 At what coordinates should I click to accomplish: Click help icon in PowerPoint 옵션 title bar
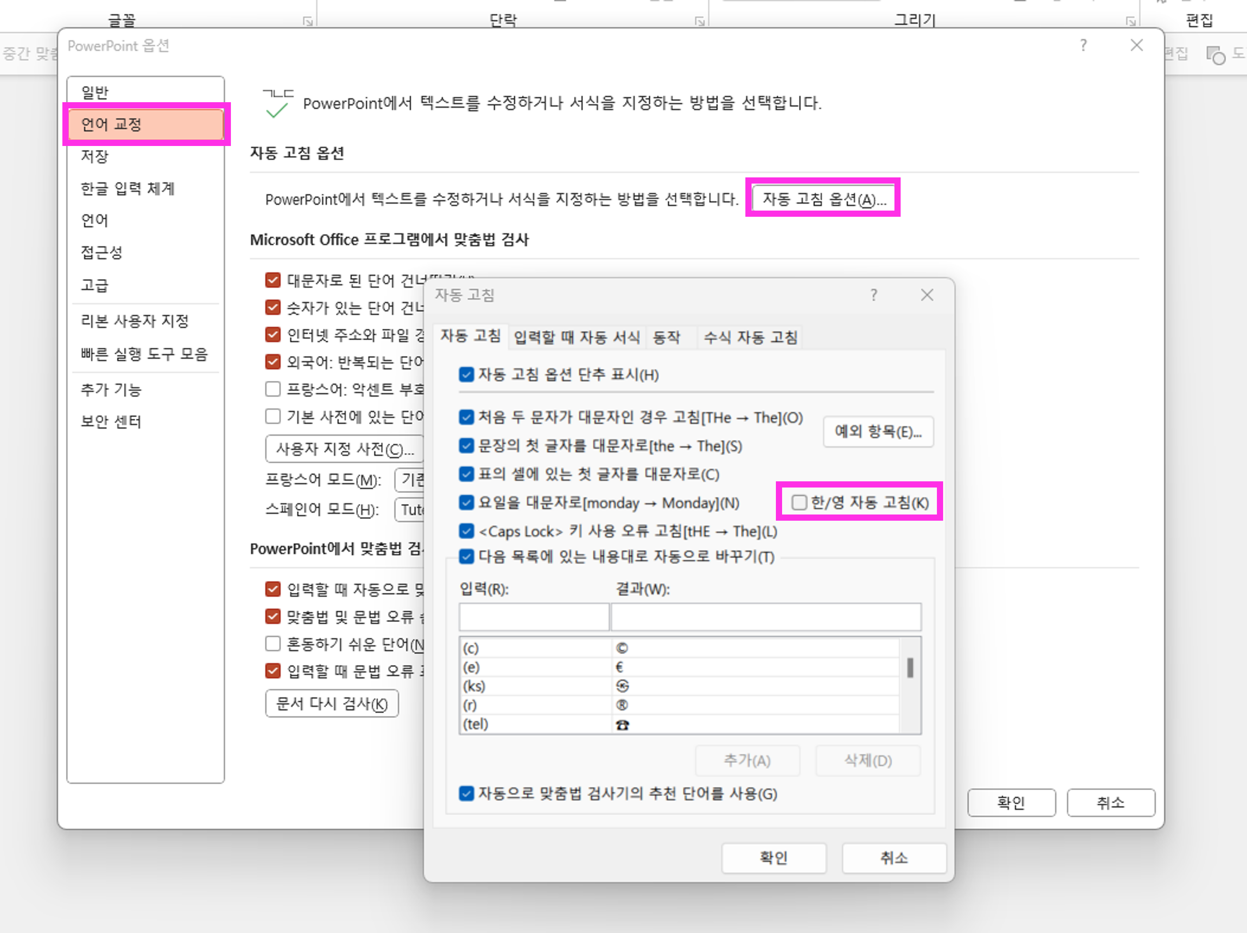point(1083,45)
